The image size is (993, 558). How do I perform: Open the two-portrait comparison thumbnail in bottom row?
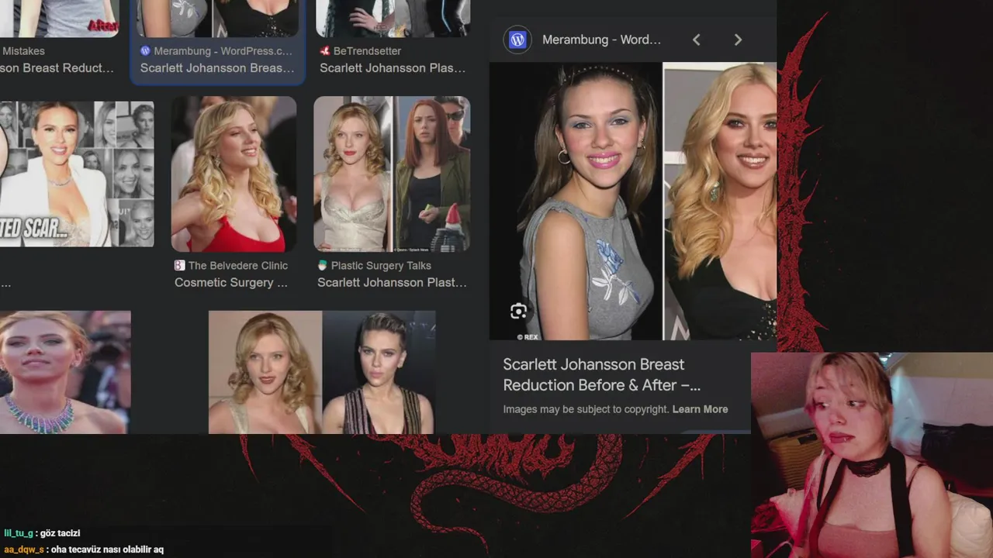322,372
